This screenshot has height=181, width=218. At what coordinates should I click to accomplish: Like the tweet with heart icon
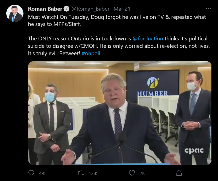[132, 173]
